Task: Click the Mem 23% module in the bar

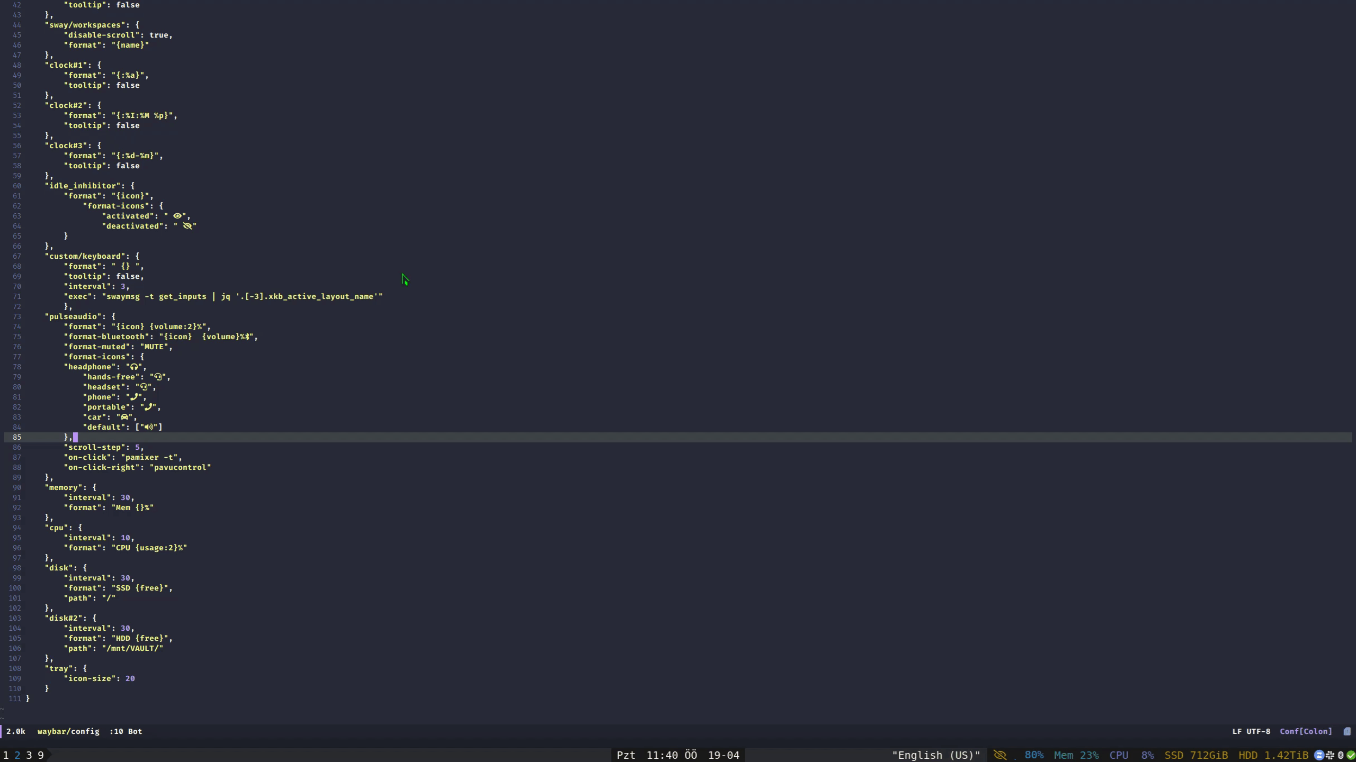Action: tap(1076, 755)
